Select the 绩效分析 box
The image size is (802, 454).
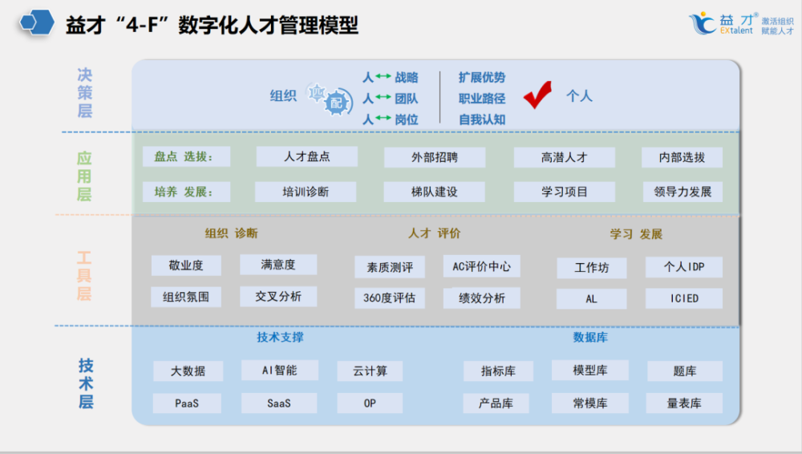[481, 298]
